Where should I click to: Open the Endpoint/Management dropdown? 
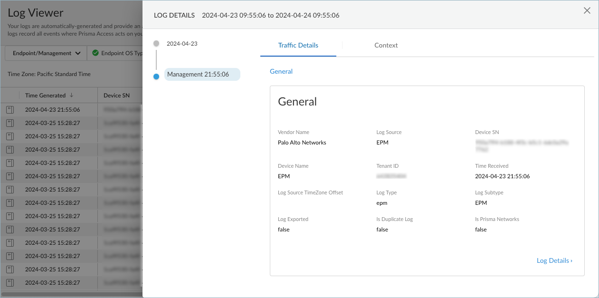click(46, 53)
